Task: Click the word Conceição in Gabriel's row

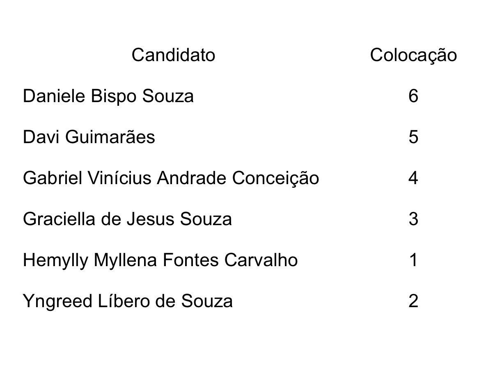Action: tap(275, 179)
